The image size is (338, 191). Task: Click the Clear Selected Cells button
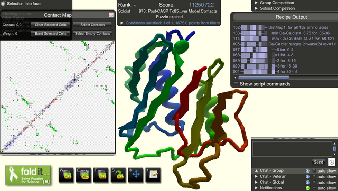pos(51,25)
